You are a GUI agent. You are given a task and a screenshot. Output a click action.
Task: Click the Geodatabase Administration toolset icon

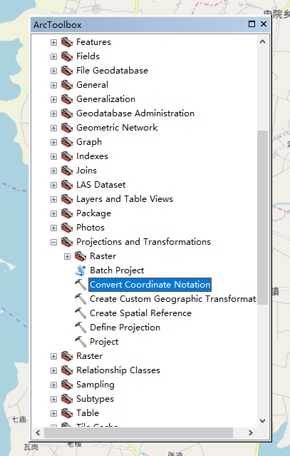coord(67,113)
